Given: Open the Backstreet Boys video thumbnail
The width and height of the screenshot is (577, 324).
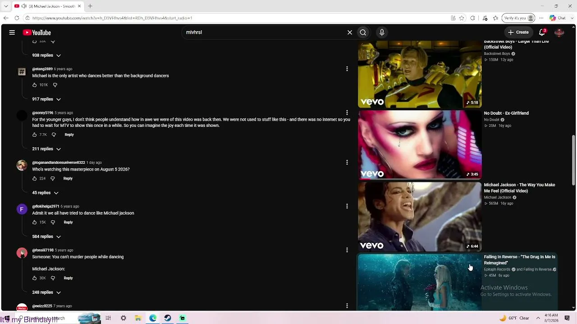Looking at the screenshot, I should pos(420,74).
